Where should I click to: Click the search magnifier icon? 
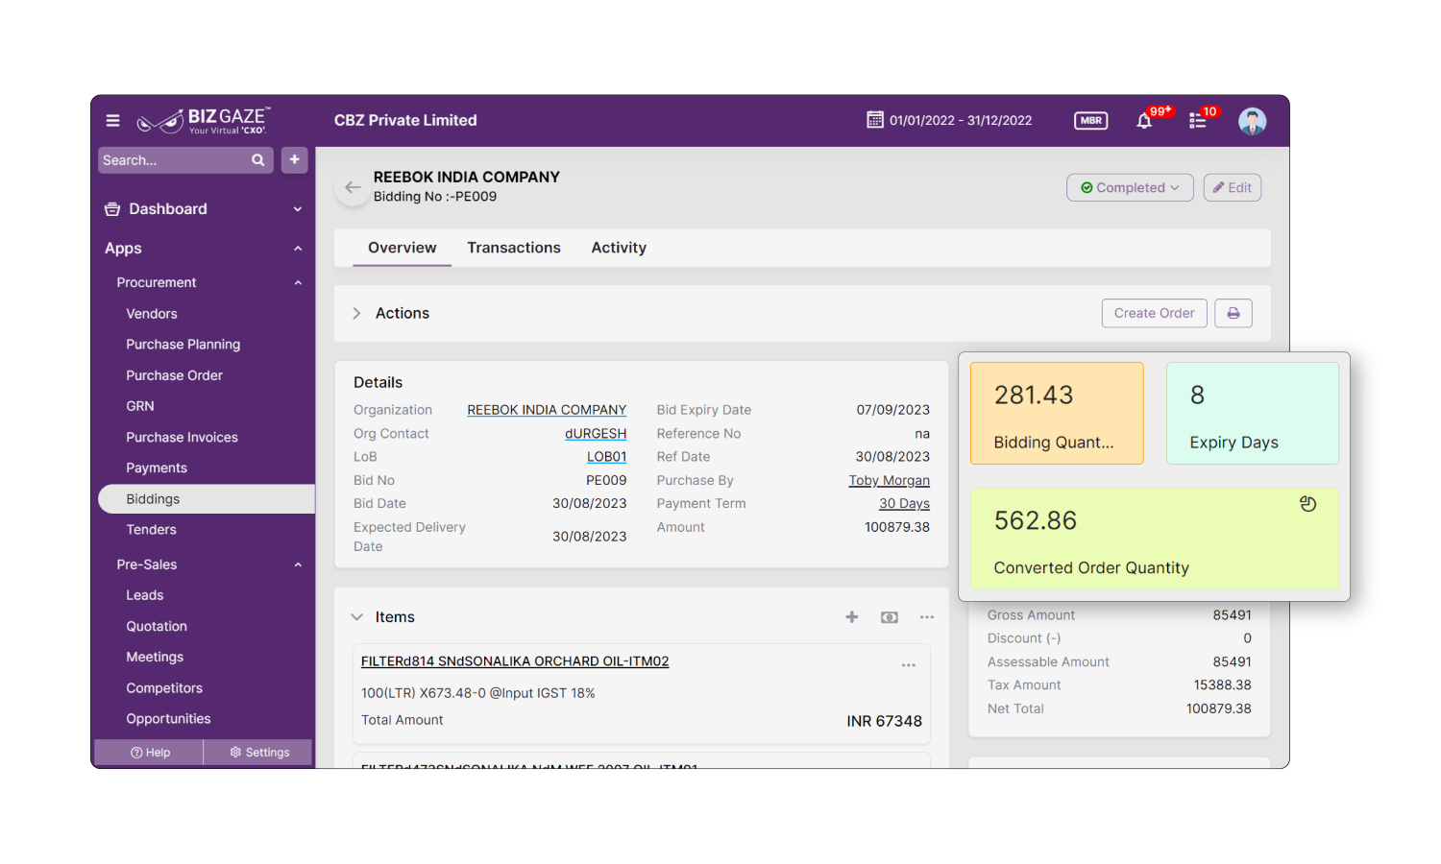[258, 160]
